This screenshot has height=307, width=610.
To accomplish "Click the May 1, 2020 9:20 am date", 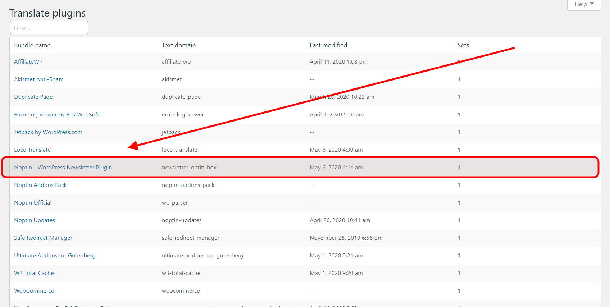I will point(336,273).
